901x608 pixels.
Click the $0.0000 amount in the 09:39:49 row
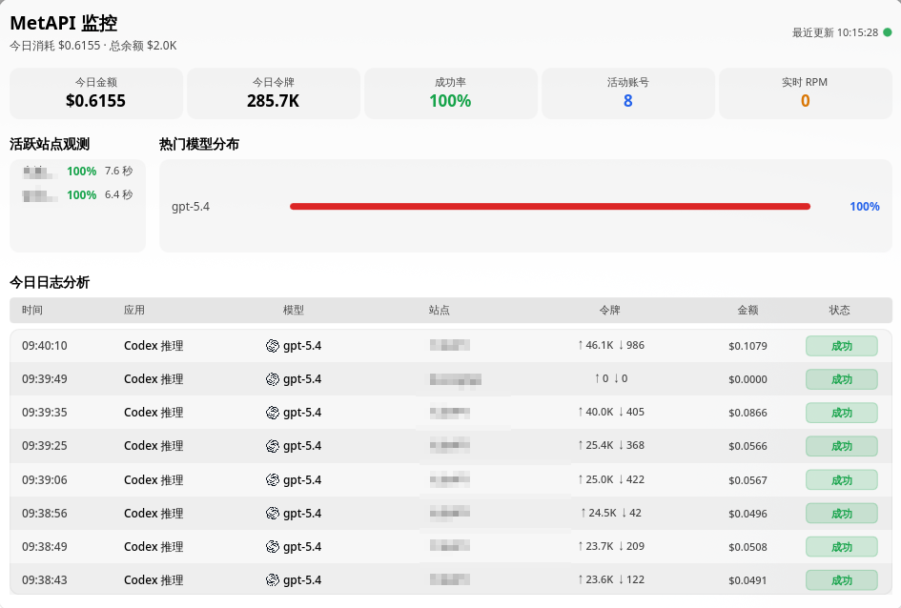point(747,379)
